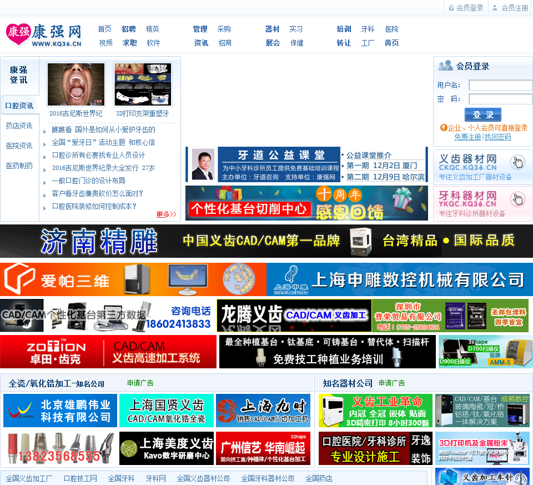Screen dimensions: 533x485
Task: Select the 医院资讯 side tab
Action: (19, 146)
